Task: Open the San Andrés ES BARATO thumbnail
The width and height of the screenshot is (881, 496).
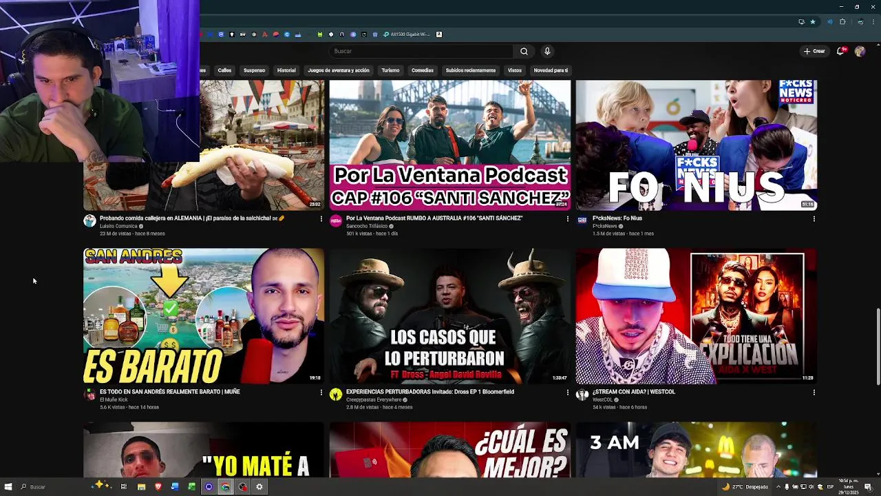Action: pos(204,316)
